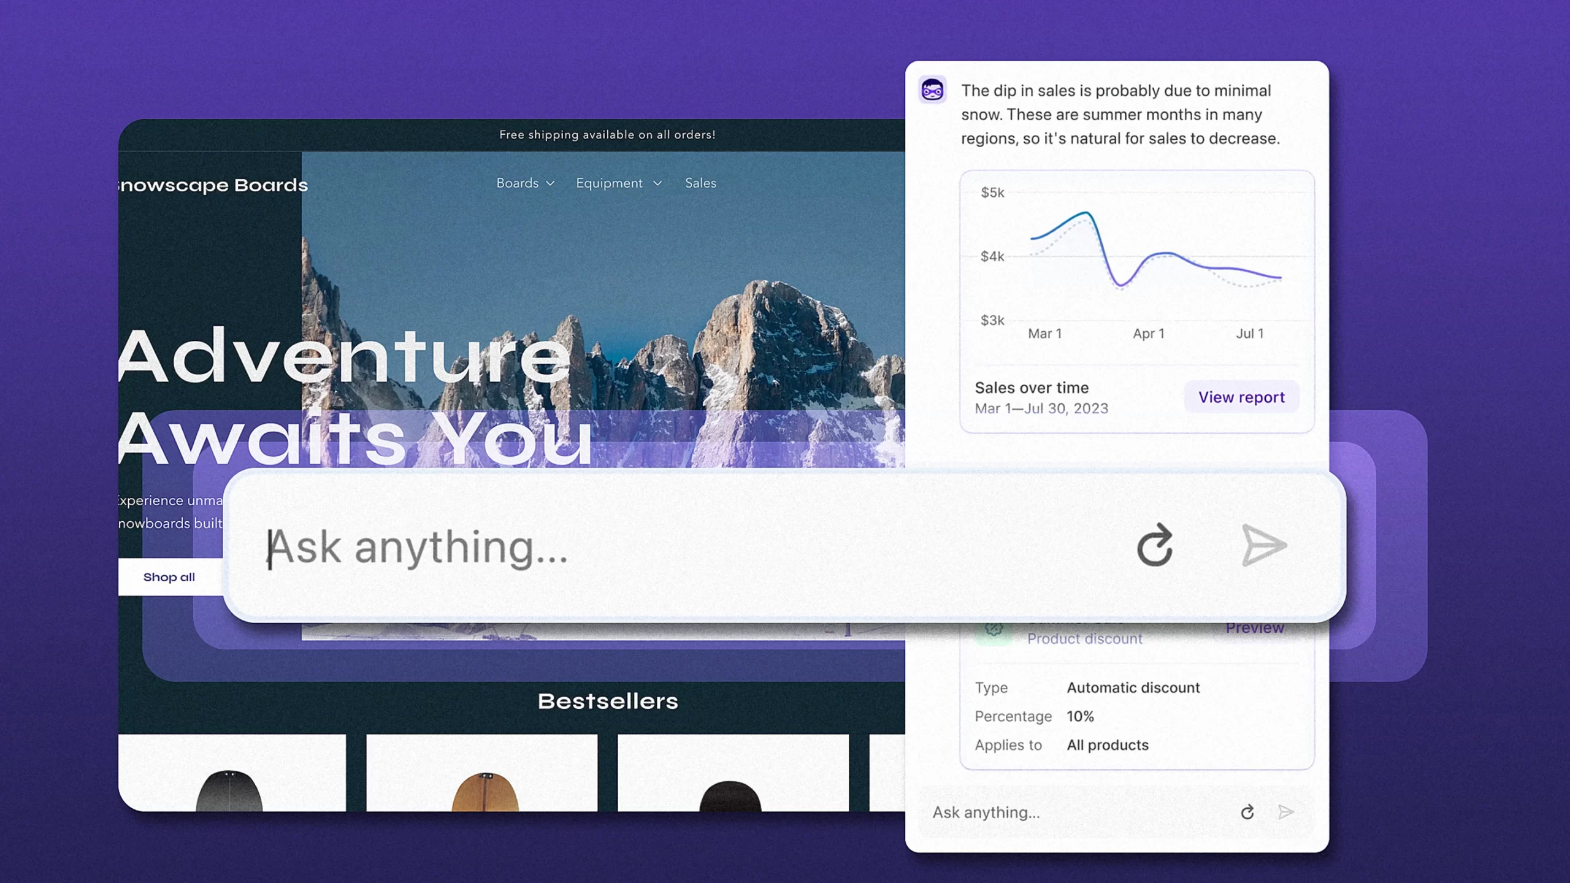1570x883 pixels.
Task: Click the Bestsellers section heading
Action: coord(607,701)
